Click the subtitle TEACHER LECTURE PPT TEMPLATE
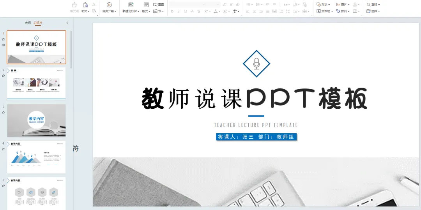 (x=256, y=125)
